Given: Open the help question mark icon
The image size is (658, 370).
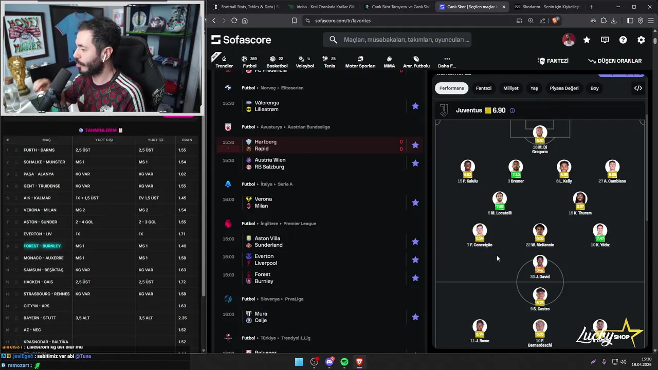Looking at the screenshot, I should (x=623, y=40).
